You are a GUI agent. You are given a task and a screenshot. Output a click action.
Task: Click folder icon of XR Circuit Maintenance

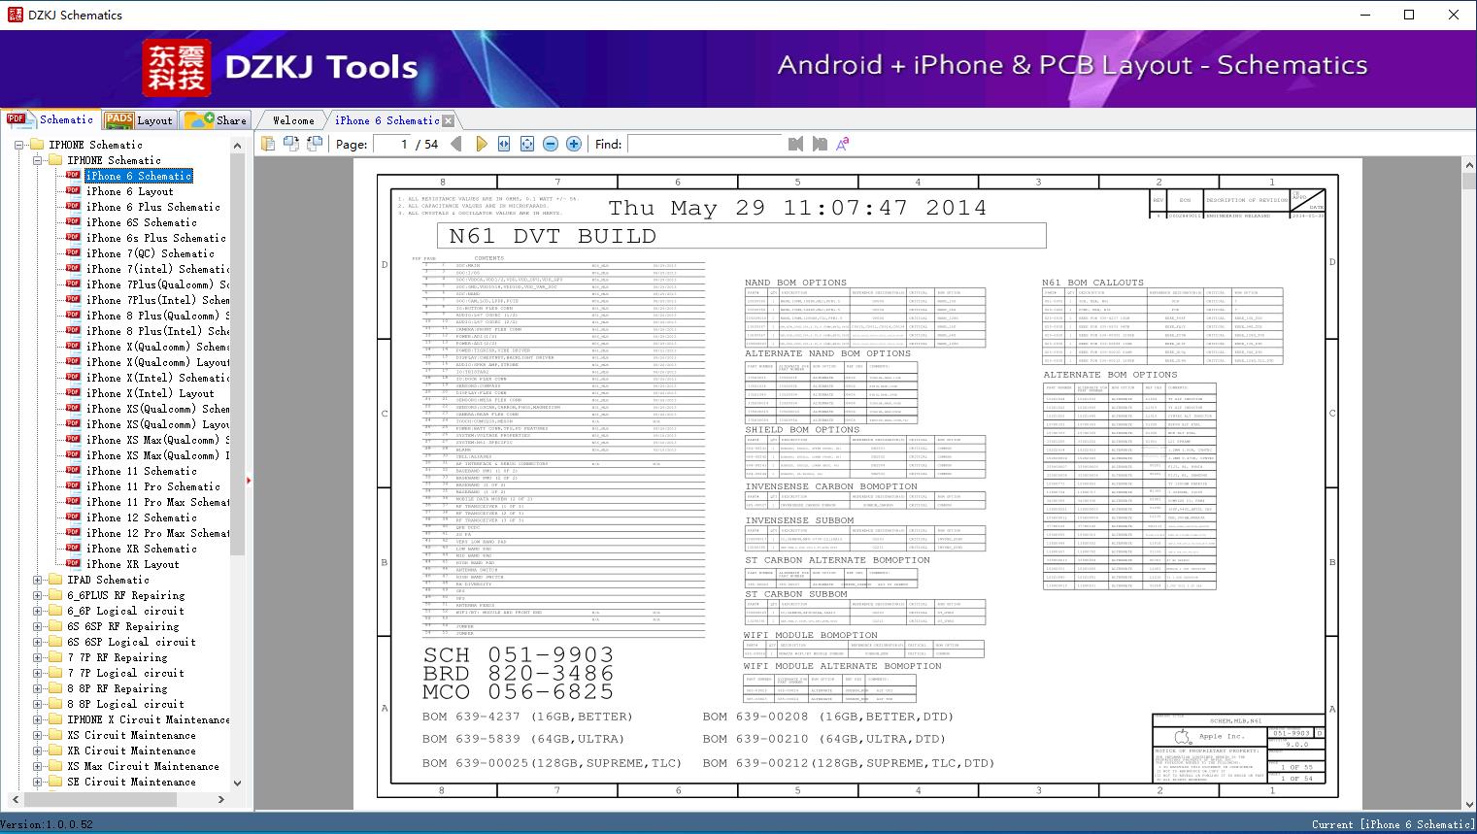pyautogui.click(x=55, y=751)
